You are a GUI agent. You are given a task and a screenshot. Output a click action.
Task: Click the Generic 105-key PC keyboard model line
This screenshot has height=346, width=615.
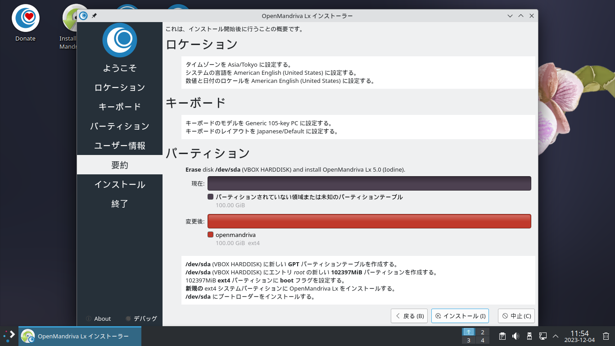[258, 123]
